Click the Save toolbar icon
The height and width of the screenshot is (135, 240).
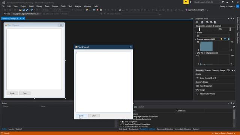click(24, 10)
